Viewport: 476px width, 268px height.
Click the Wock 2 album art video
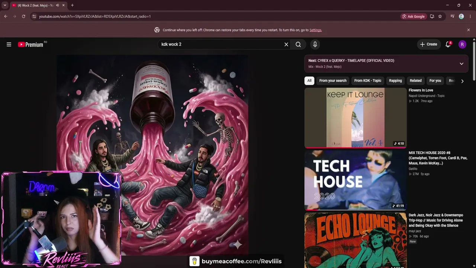click(x=152, y=155)
